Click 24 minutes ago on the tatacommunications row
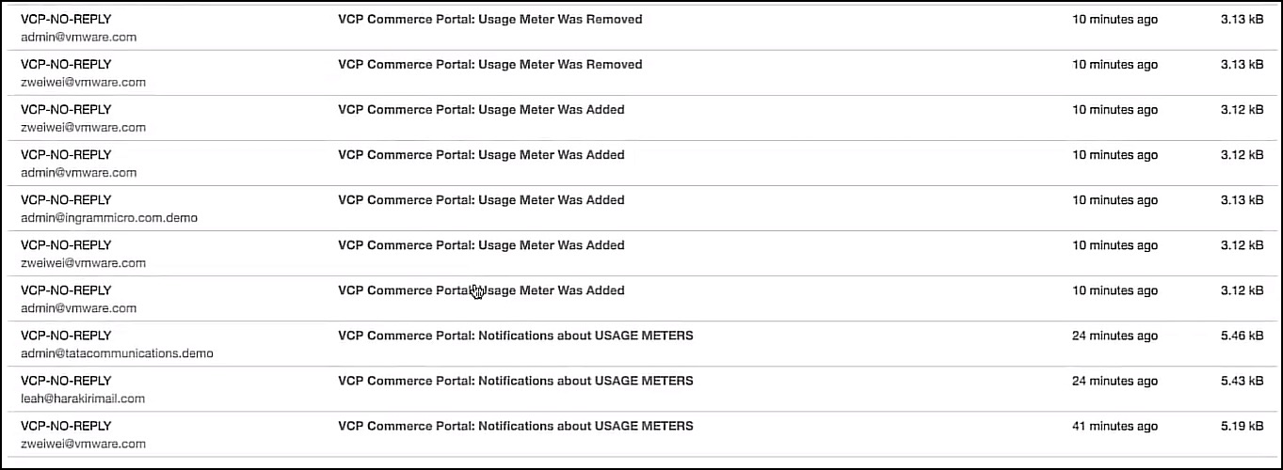 pyautogui.click(x=1115, y=336)
